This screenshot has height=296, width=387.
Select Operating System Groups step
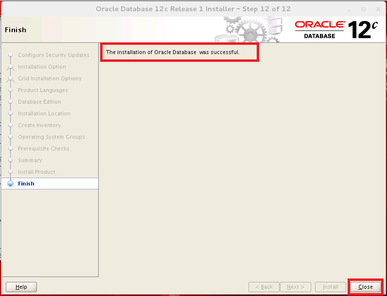(52, 137)
